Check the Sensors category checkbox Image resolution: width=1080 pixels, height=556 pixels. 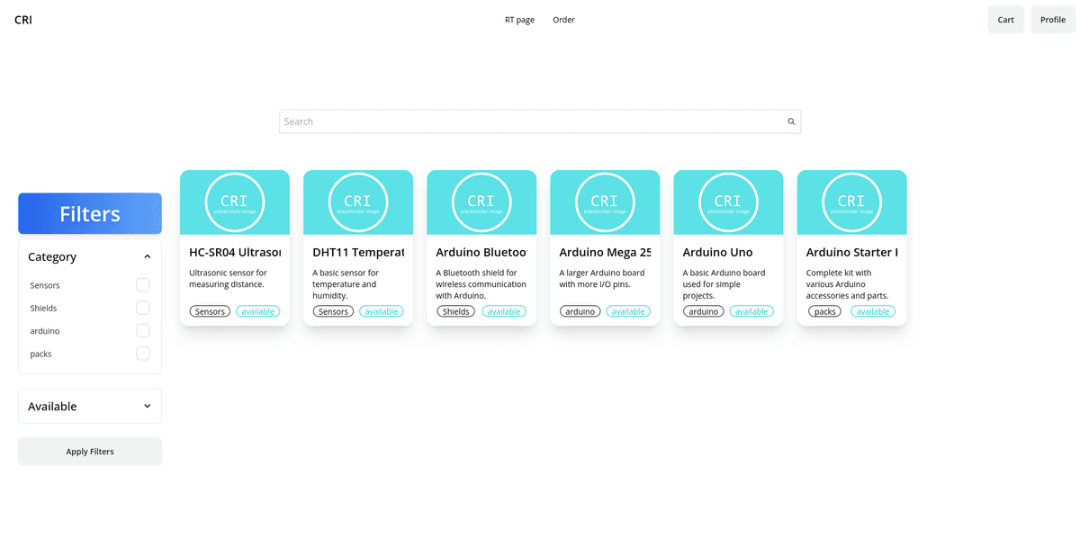142,285
